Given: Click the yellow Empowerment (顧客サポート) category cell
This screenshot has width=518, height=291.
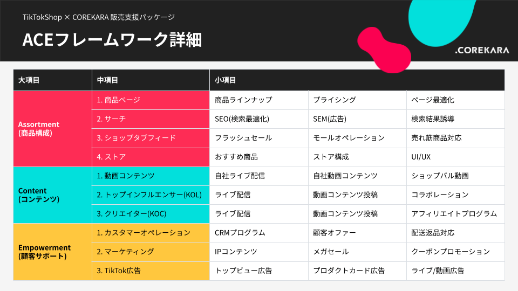Looking at the screenshot, I should (x=52, y=252).
